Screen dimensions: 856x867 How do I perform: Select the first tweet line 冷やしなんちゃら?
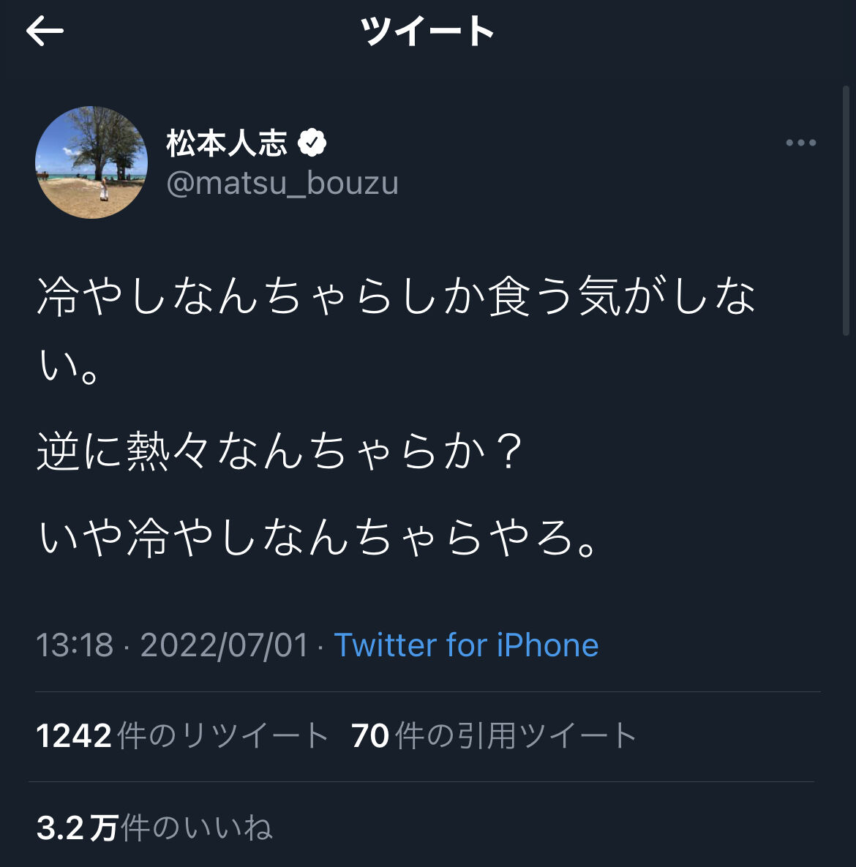(395, 298)
